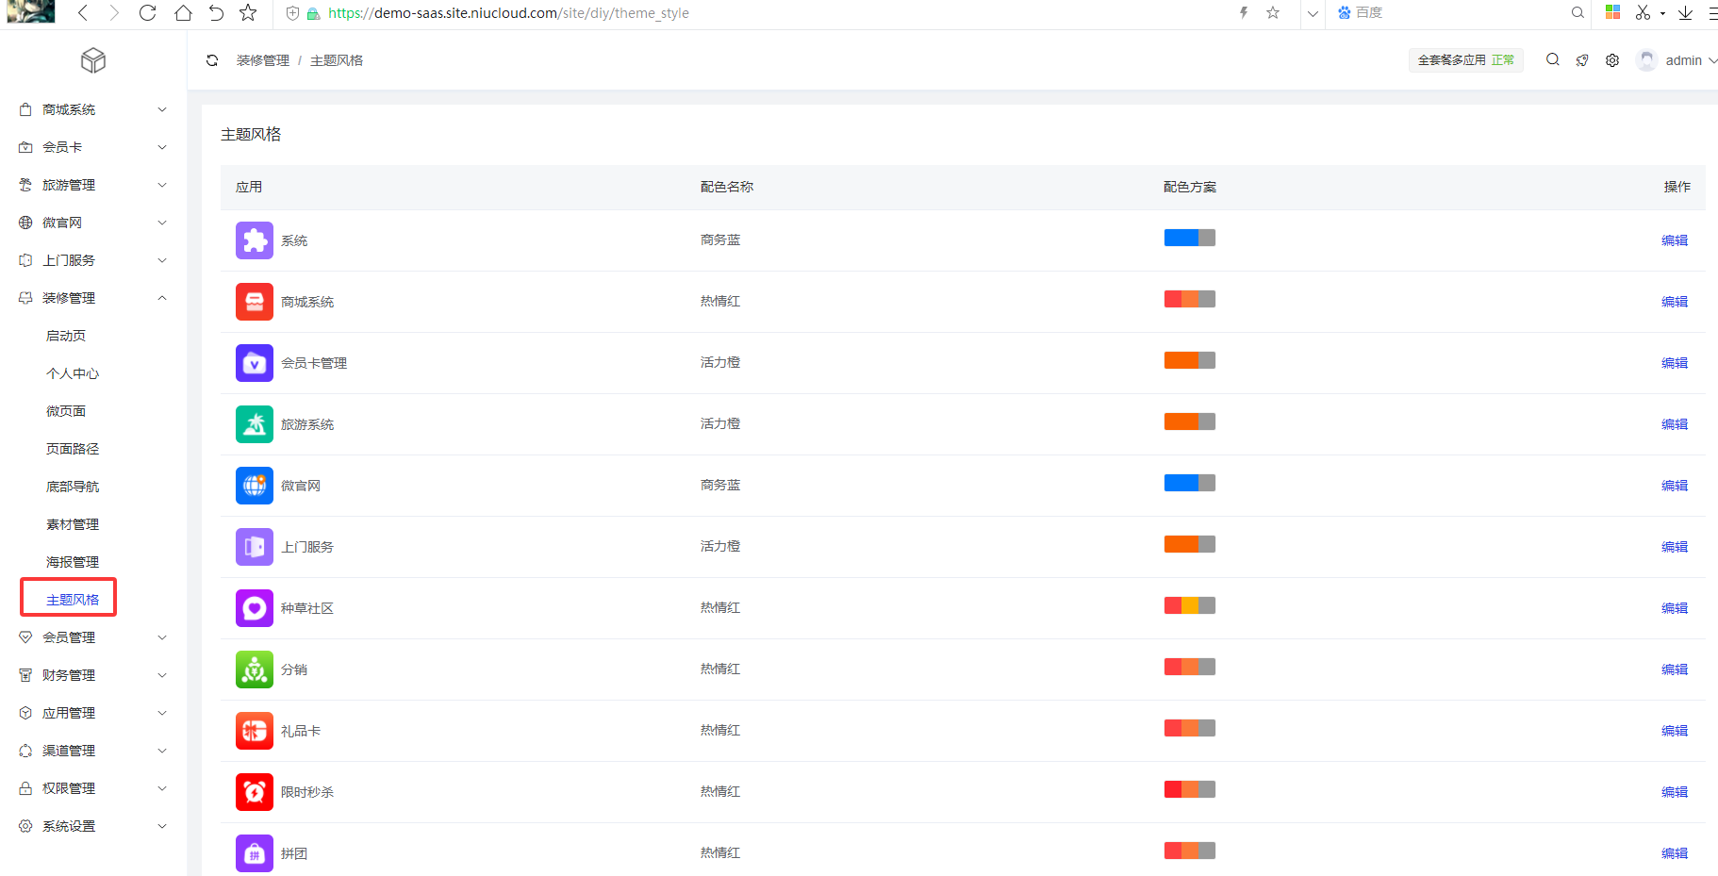
Task: Click 编辑 link for 会员卡管理 row
Action: [1674, 363]
